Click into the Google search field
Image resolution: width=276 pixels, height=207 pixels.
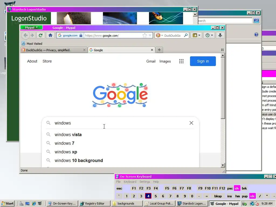point(121,123)
